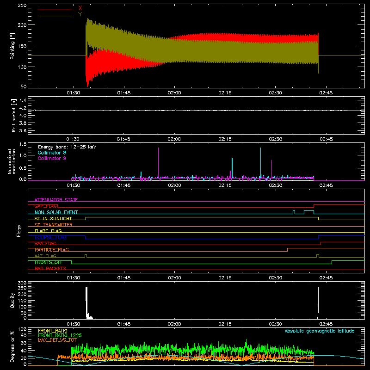This screenshot has width=370, height=370.
Task: Click the wide NON_SOLAR_EVENT pulse near 02:40
Action: [309, 212]
